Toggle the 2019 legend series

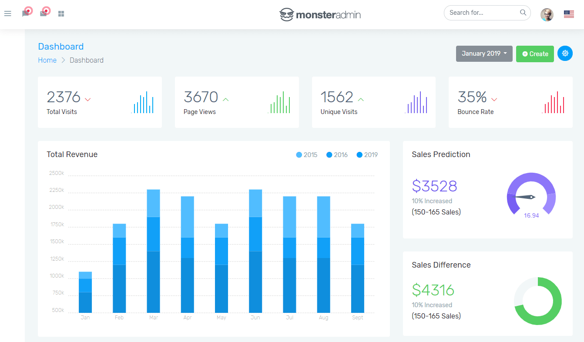pos(367,155)
